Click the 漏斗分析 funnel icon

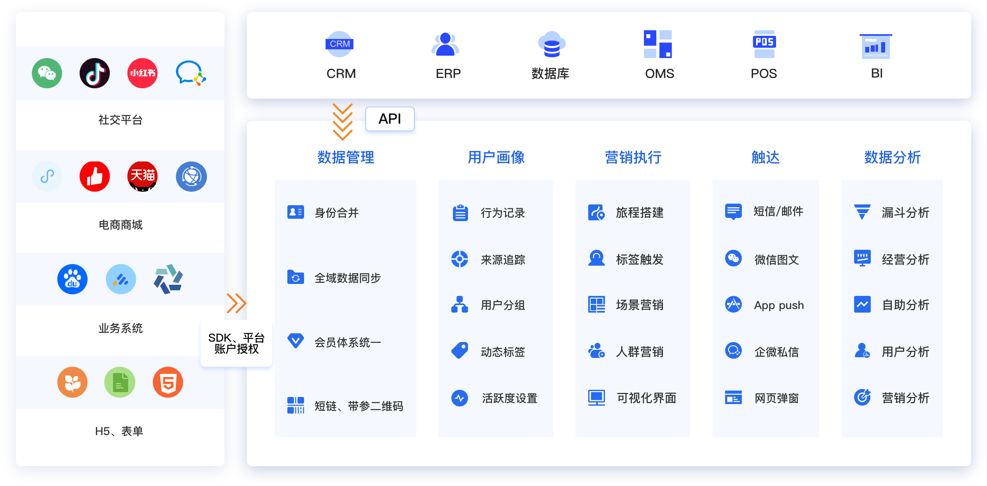tap(862, 212)
